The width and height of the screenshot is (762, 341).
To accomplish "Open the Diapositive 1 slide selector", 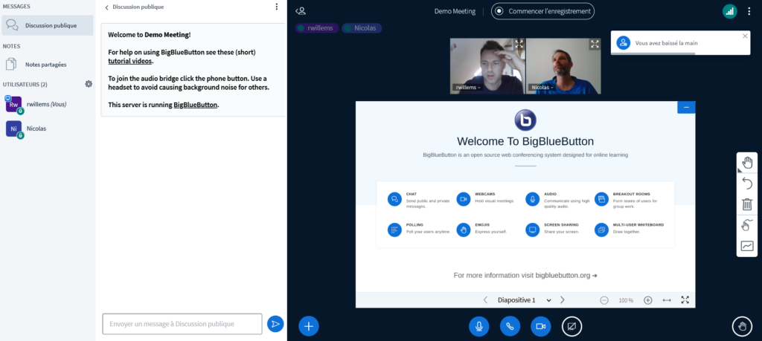I will [x=524, y=300].
